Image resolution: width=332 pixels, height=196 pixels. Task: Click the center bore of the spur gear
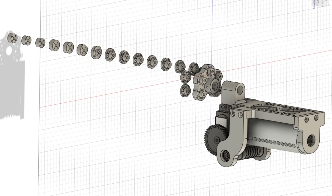tap(216, 140)
